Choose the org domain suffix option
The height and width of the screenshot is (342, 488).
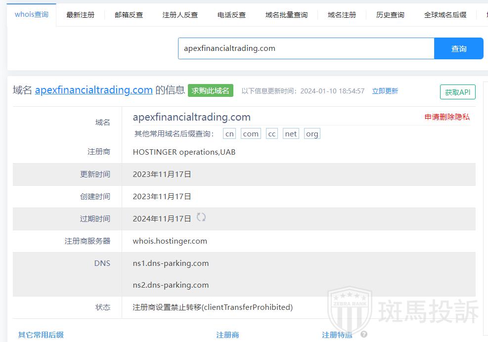[312, 134]
